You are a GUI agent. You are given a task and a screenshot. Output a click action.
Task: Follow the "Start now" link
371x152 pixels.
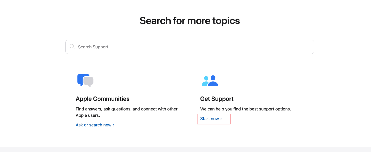210,119
